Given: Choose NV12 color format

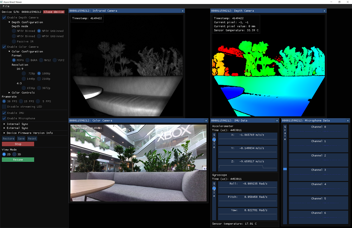Looking at the screenshot, I should pyautogui.click(x=41, y=60).
